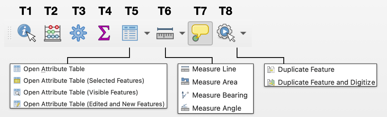The image size is (387, 117).
Task: Select Measure Line from the menu
Action: point(214,69)
